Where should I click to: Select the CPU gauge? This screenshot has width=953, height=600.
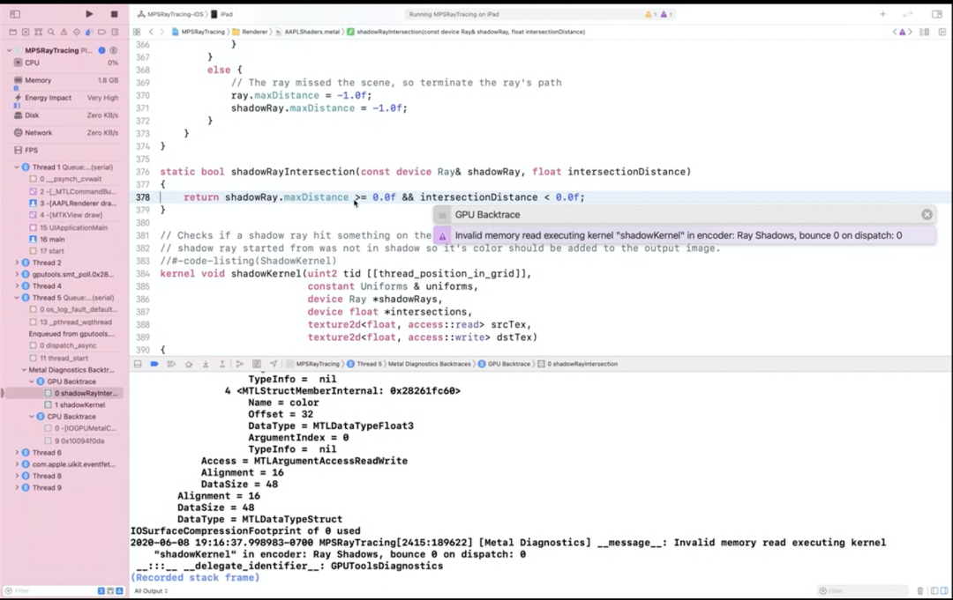(65, 63)
